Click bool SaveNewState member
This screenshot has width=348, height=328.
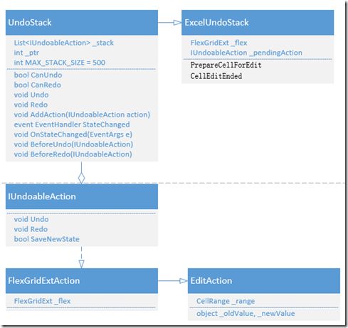tap(47, 239)
